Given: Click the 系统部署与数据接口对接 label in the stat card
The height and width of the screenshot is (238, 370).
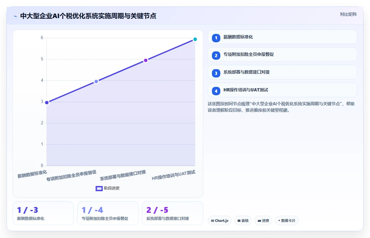Looking at the screenshot, I should coord(167,219).
